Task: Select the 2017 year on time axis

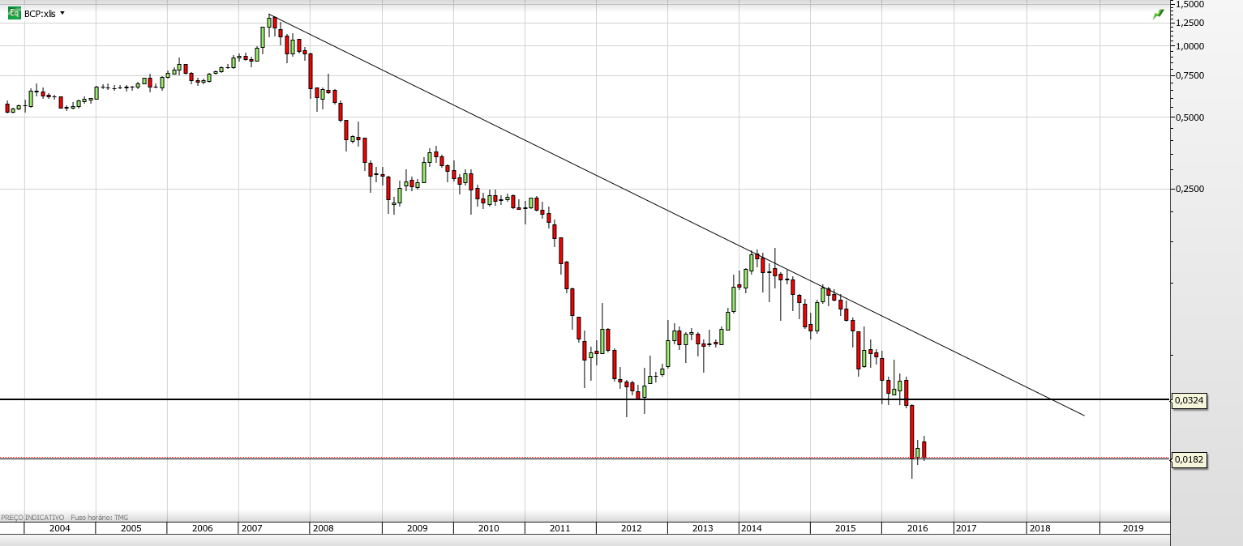Action: click(x=966, y=528)
